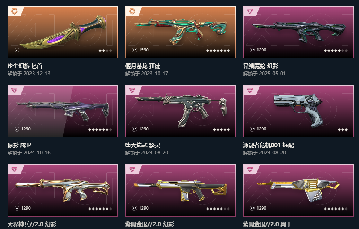
Task: Click the 天界神兵//2.0 幻影 title text
Action: coord(32,224)
